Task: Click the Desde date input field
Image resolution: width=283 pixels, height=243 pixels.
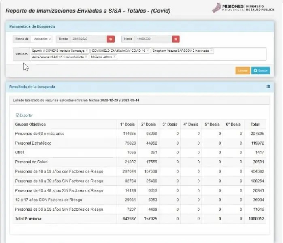Action: [x=89, y=39]
